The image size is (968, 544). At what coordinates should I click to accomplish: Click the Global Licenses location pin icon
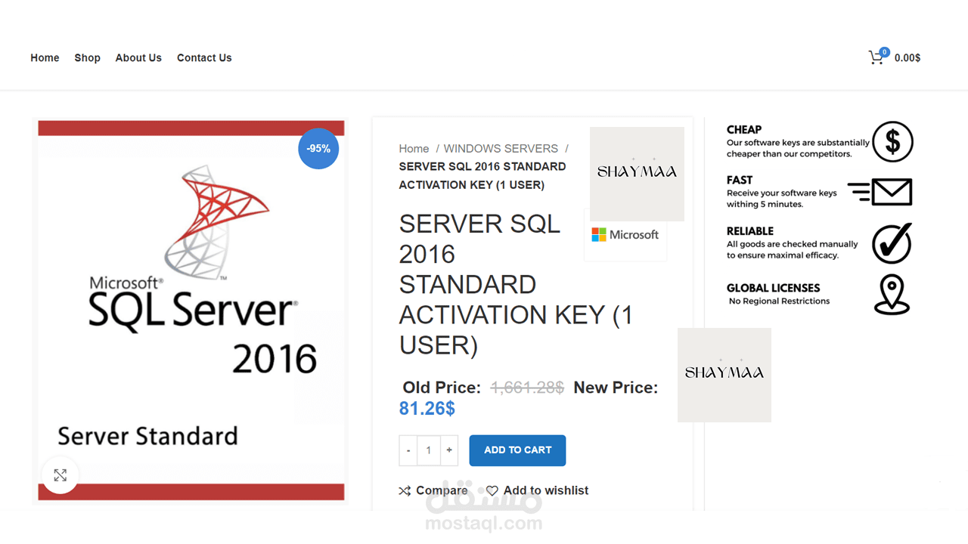tap(892, 295)
